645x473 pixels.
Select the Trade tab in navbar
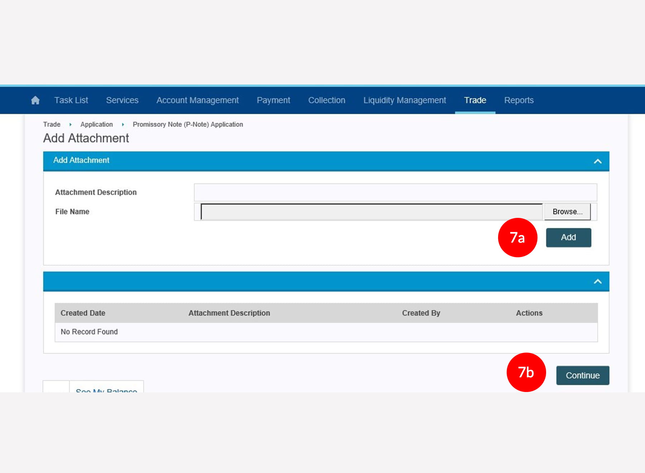[475, 100]
